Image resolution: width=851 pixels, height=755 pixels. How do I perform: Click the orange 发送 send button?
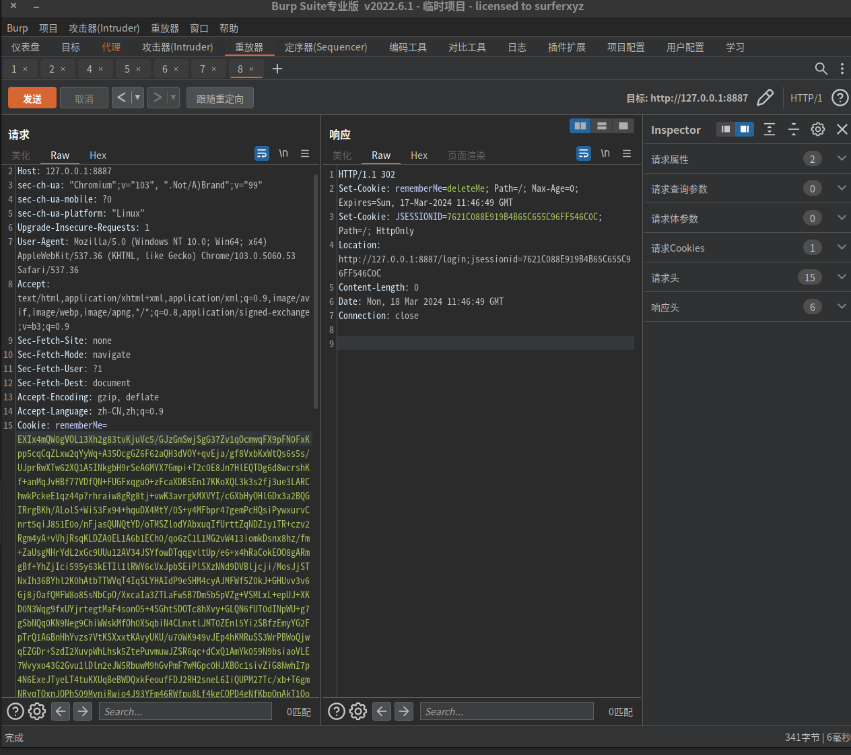pyautogui.click(x=32, y=98)
